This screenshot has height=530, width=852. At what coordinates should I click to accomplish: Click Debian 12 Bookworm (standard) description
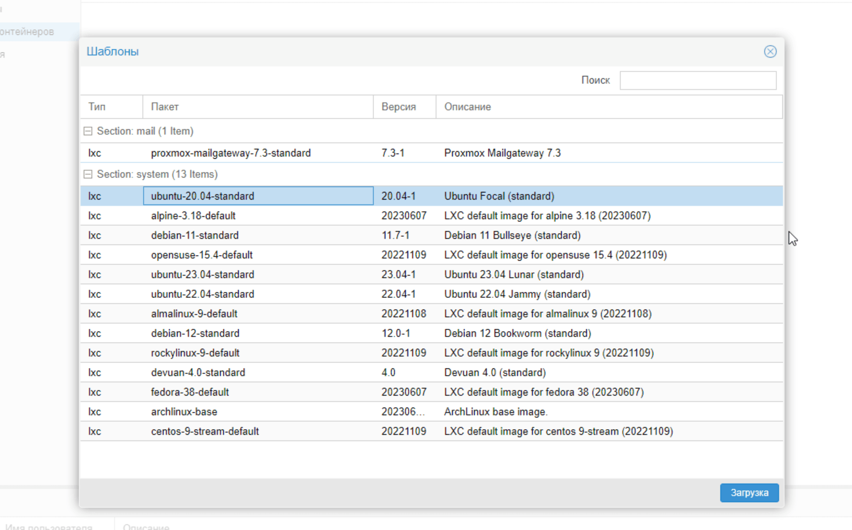coord(517,333)
